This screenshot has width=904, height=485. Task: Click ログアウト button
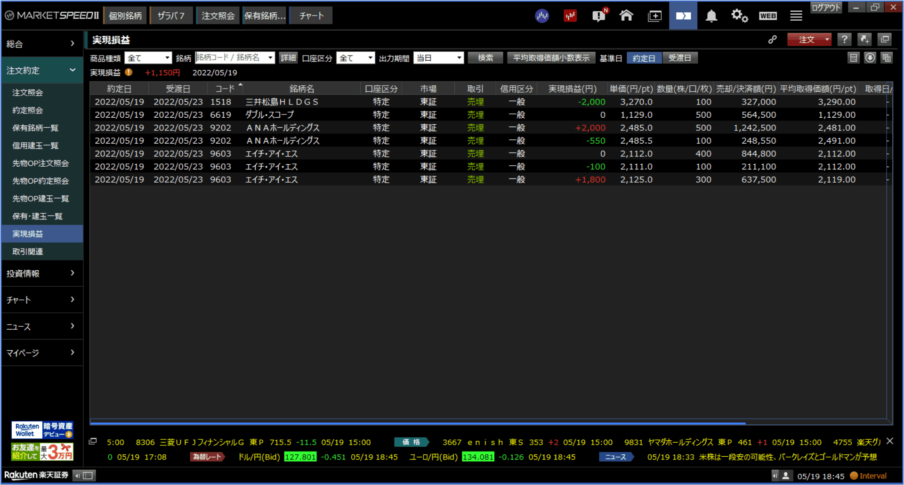point(826,8)
